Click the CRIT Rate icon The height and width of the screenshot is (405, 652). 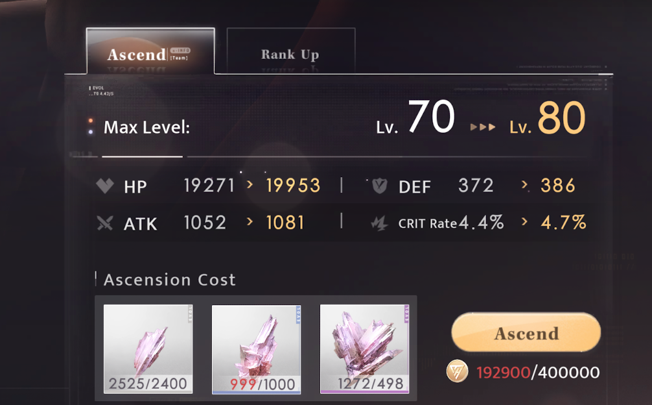(379, 223)
